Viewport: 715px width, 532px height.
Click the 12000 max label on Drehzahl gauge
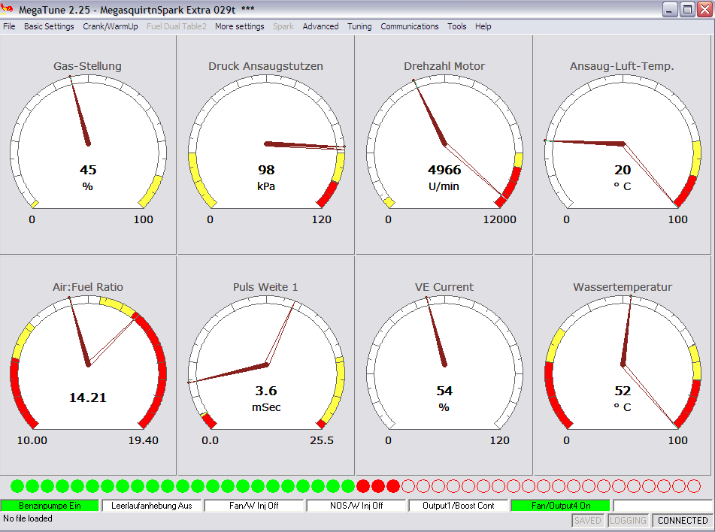pos(500,219)
